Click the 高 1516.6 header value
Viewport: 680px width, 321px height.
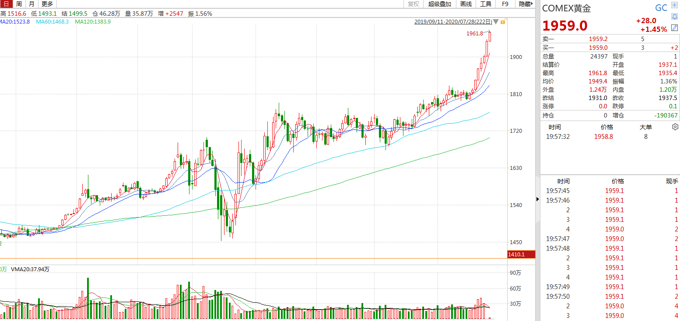click(x=13, y=14)
